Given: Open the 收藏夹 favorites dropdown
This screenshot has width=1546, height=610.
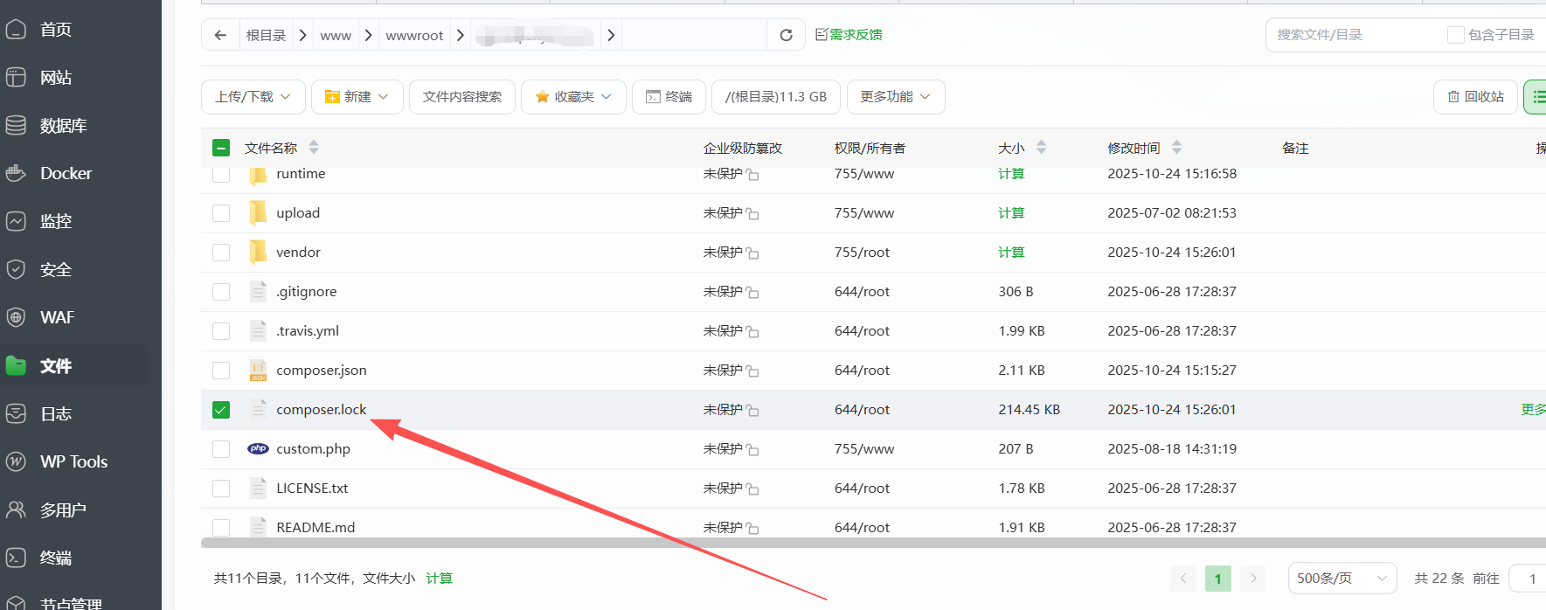Looking at the screenshot, I should click(x=573, y=97).
